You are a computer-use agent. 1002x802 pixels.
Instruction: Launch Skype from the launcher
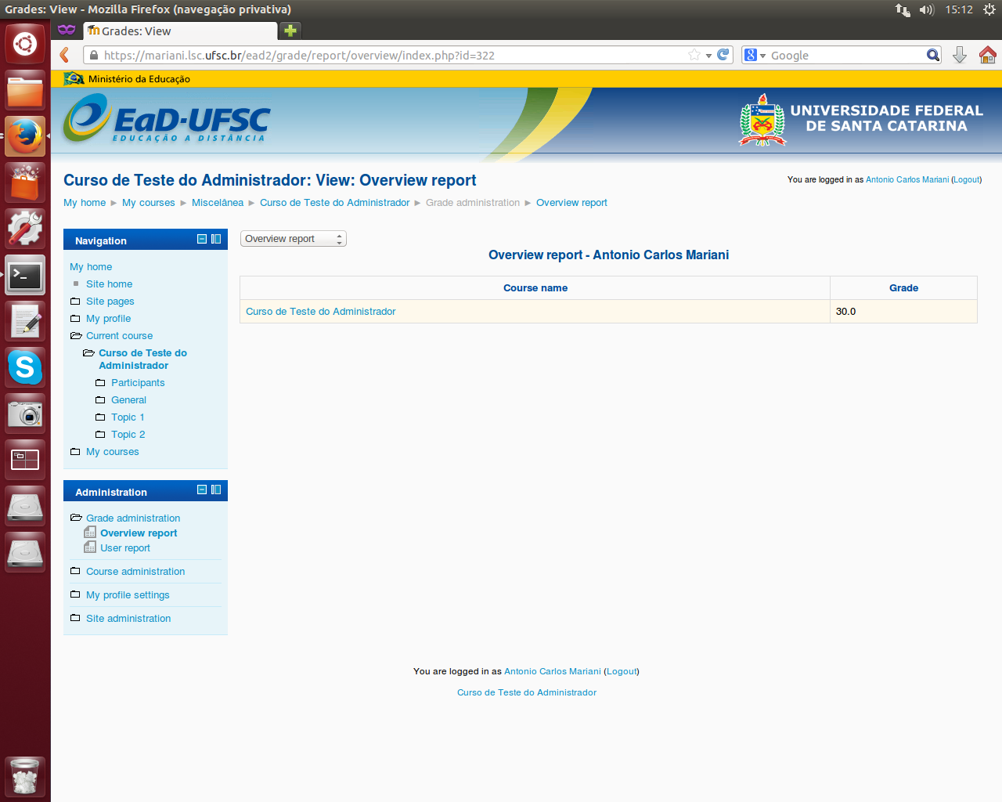click(25, 367)
